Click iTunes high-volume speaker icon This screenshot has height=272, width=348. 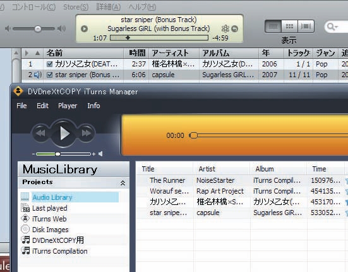61,28
